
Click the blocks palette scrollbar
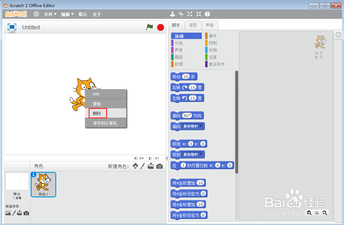(237, 122)
